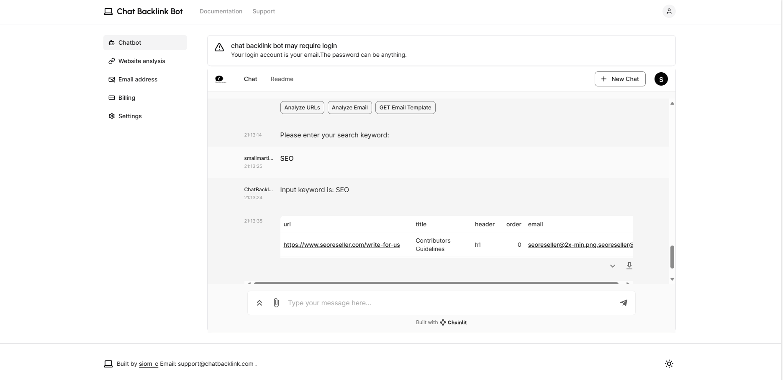This screenshot has height=380, width=783.
Task: Click the paperclip attach file icon
Action: [x=276, y=303]
